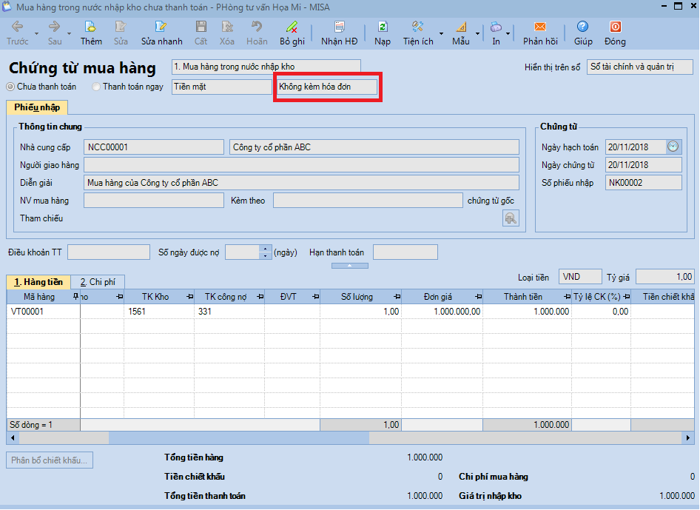Switch to Phiếu nhập tab
This screenshot has width=700, height=510.
coord(37,107)
